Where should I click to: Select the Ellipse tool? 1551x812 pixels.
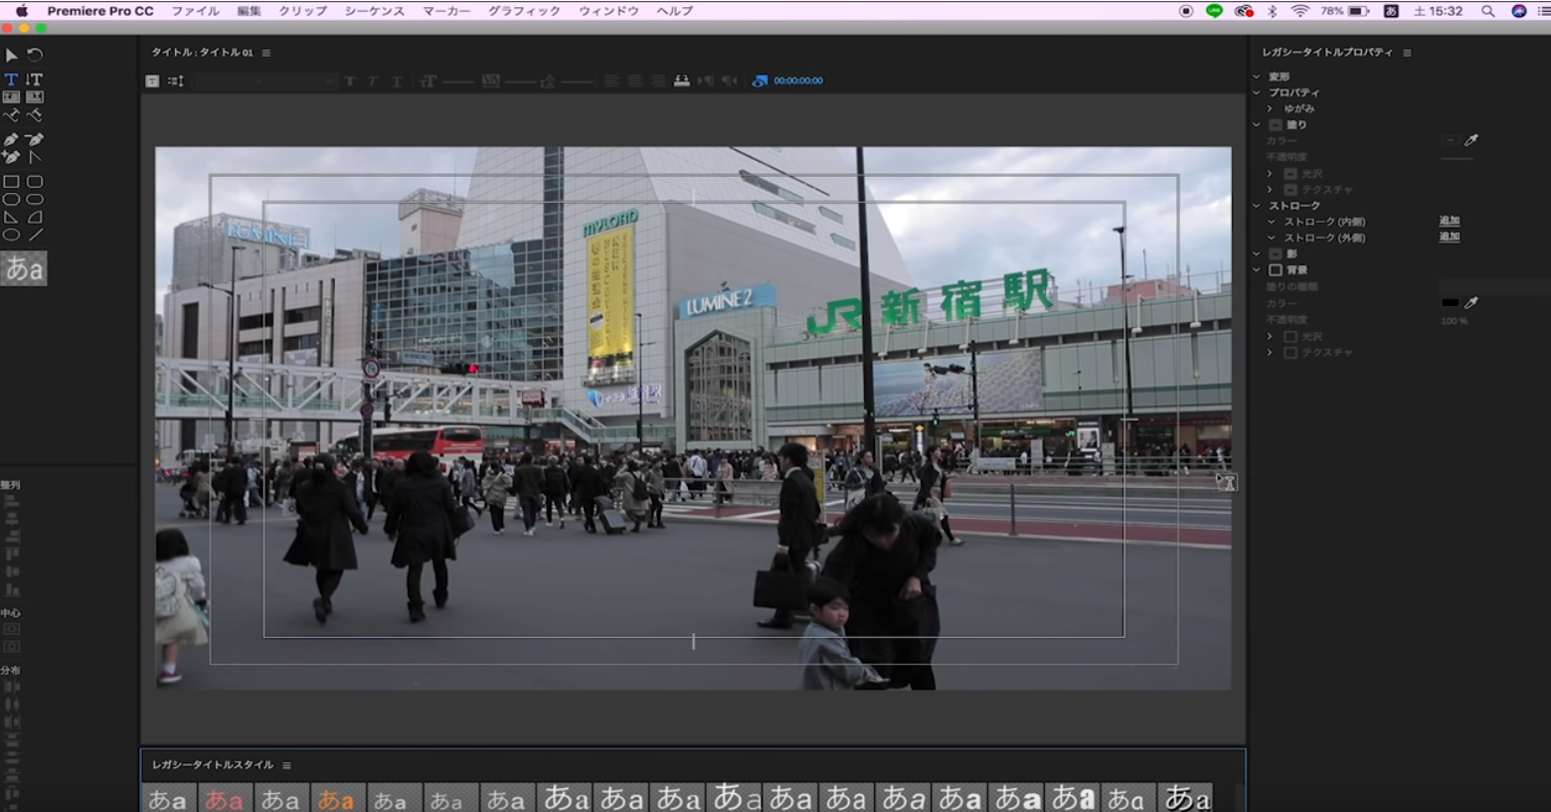click(x=11, y=236)
